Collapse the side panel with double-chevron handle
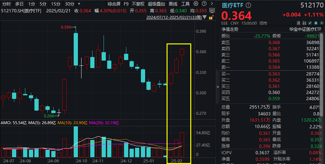325x164 pixels. click(x=218, y=87)
